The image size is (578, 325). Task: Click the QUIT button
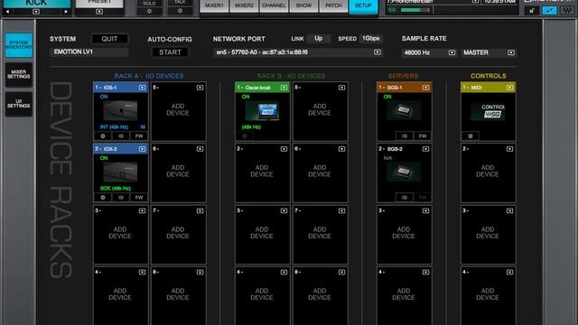(109, 39)
